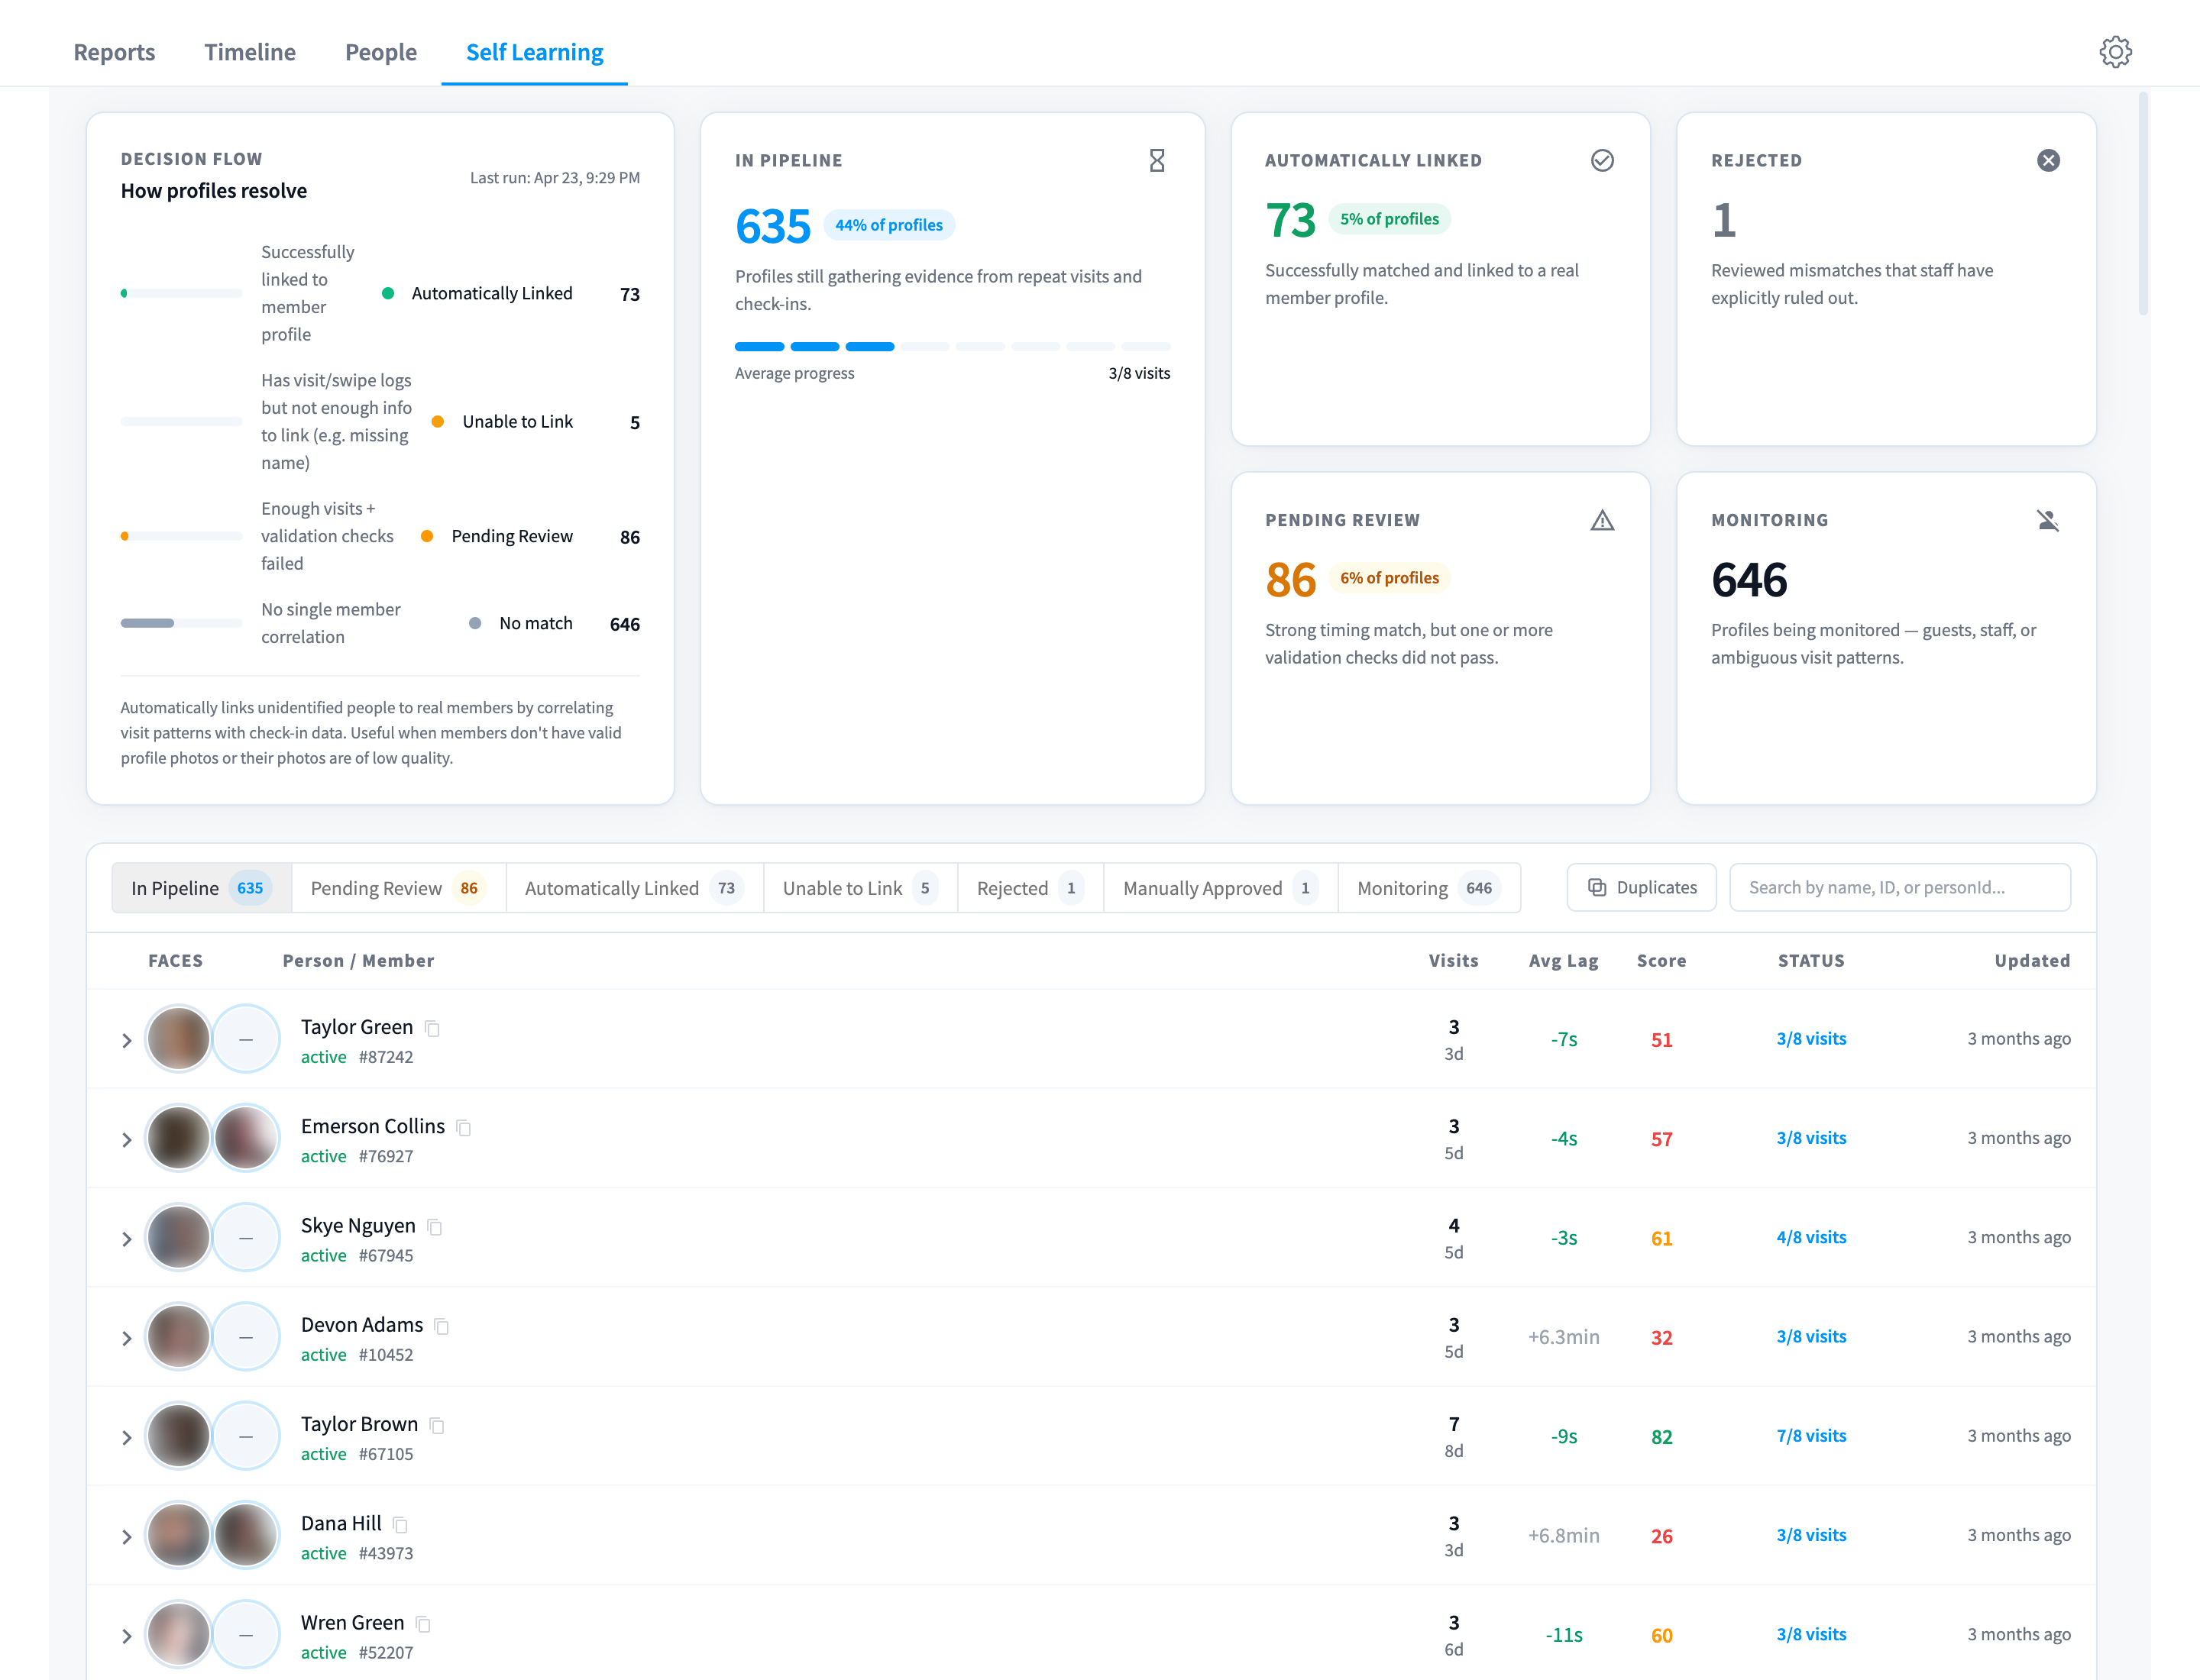The image size is (2200, 1680).
Task: Click the hourglass icon in In Pipeline card
Action: [x=1157, y=160]
